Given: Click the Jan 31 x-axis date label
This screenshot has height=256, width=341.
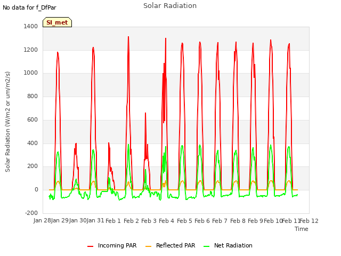Looking at the screenshot, I should tap(95, 220).
